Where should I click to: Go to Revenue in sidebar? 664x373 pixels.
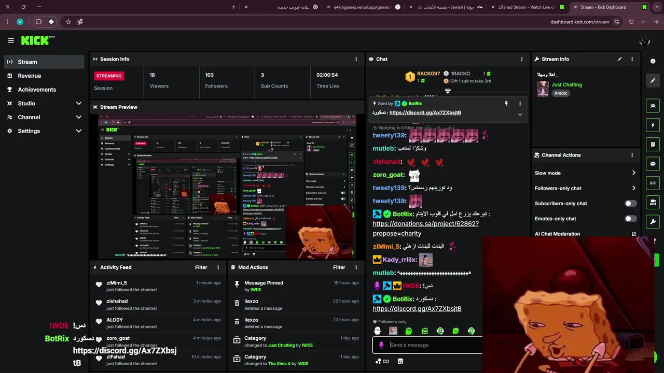click(45, 76)
